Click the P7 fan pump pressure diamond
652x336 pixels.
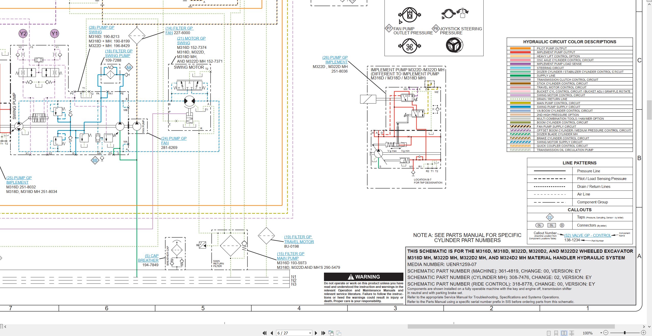point(389,28)
